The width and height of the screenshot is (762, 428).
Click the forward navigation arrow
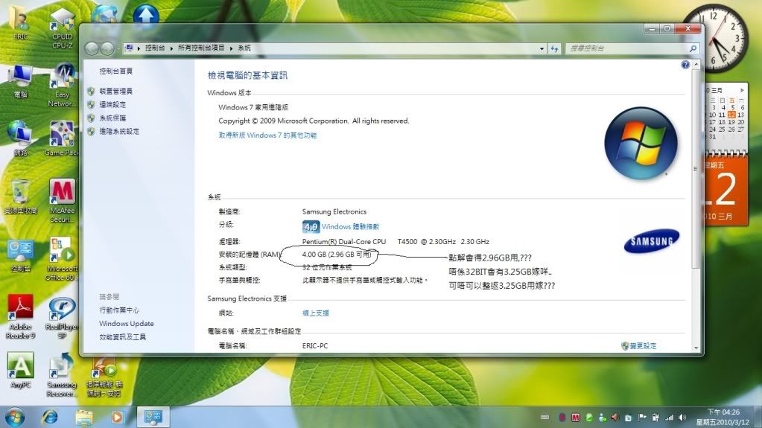point(107,48)
